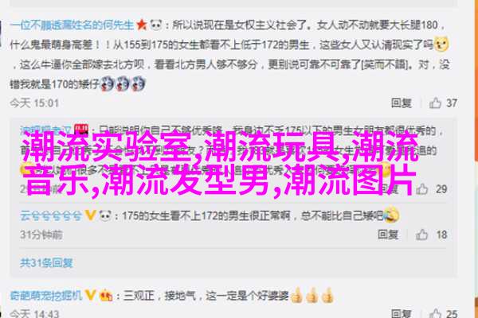Click the 今天 15:01 timestamp
This screenshot has height=318, width=478.
(x=33, y=103)
